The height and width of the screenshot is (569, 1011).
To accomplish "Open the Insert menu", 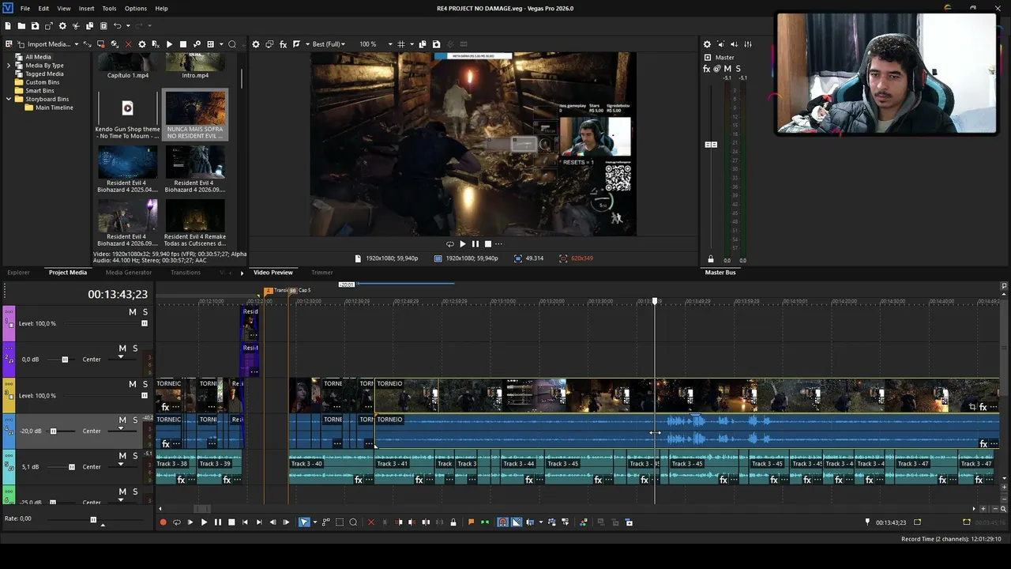I will pyautogui.click(x=86, y=8).
